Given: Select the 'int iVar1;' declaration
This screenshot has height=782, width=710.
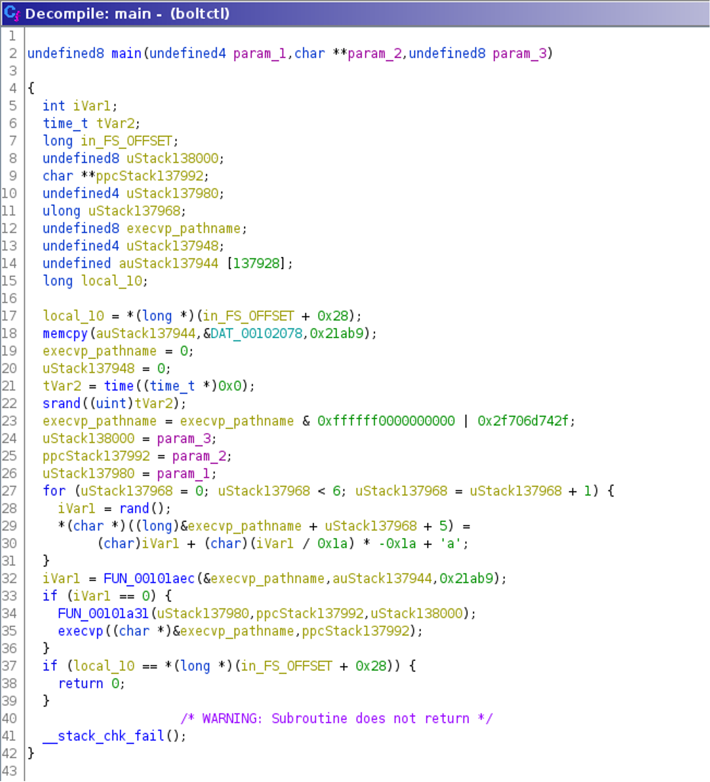Looking at the screenshot, I should (80, 106).
